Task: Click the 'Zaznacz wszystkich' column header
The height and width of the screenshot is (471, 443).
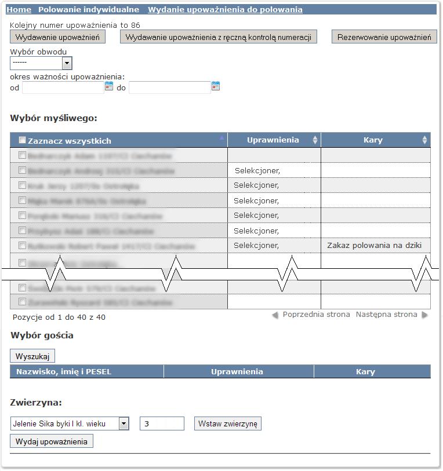Action: pyautogui.click(x=119, y=140)
